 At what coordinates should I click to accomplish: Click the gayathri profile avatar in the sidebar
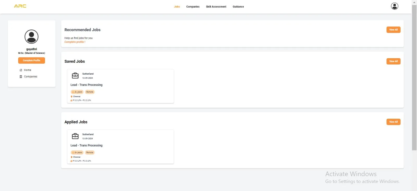click(x=32, y=37)
